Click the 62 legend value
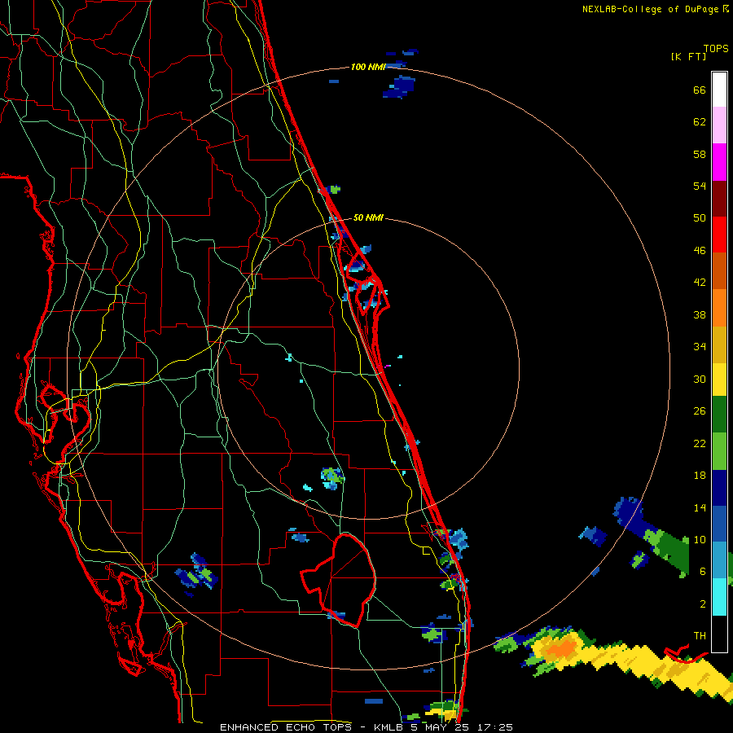Image resolution: width=733 pixels, height=733 pixels. pyautogui.click(x=700, y=122)
